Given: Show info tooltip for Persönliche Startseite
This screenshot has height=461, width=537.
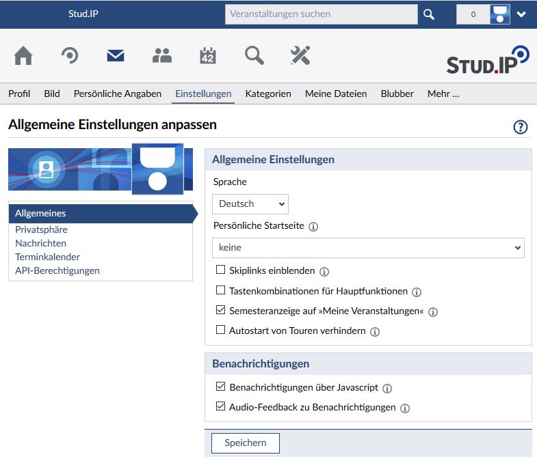Looking at the screenshot, I should [x=313, y=226].
